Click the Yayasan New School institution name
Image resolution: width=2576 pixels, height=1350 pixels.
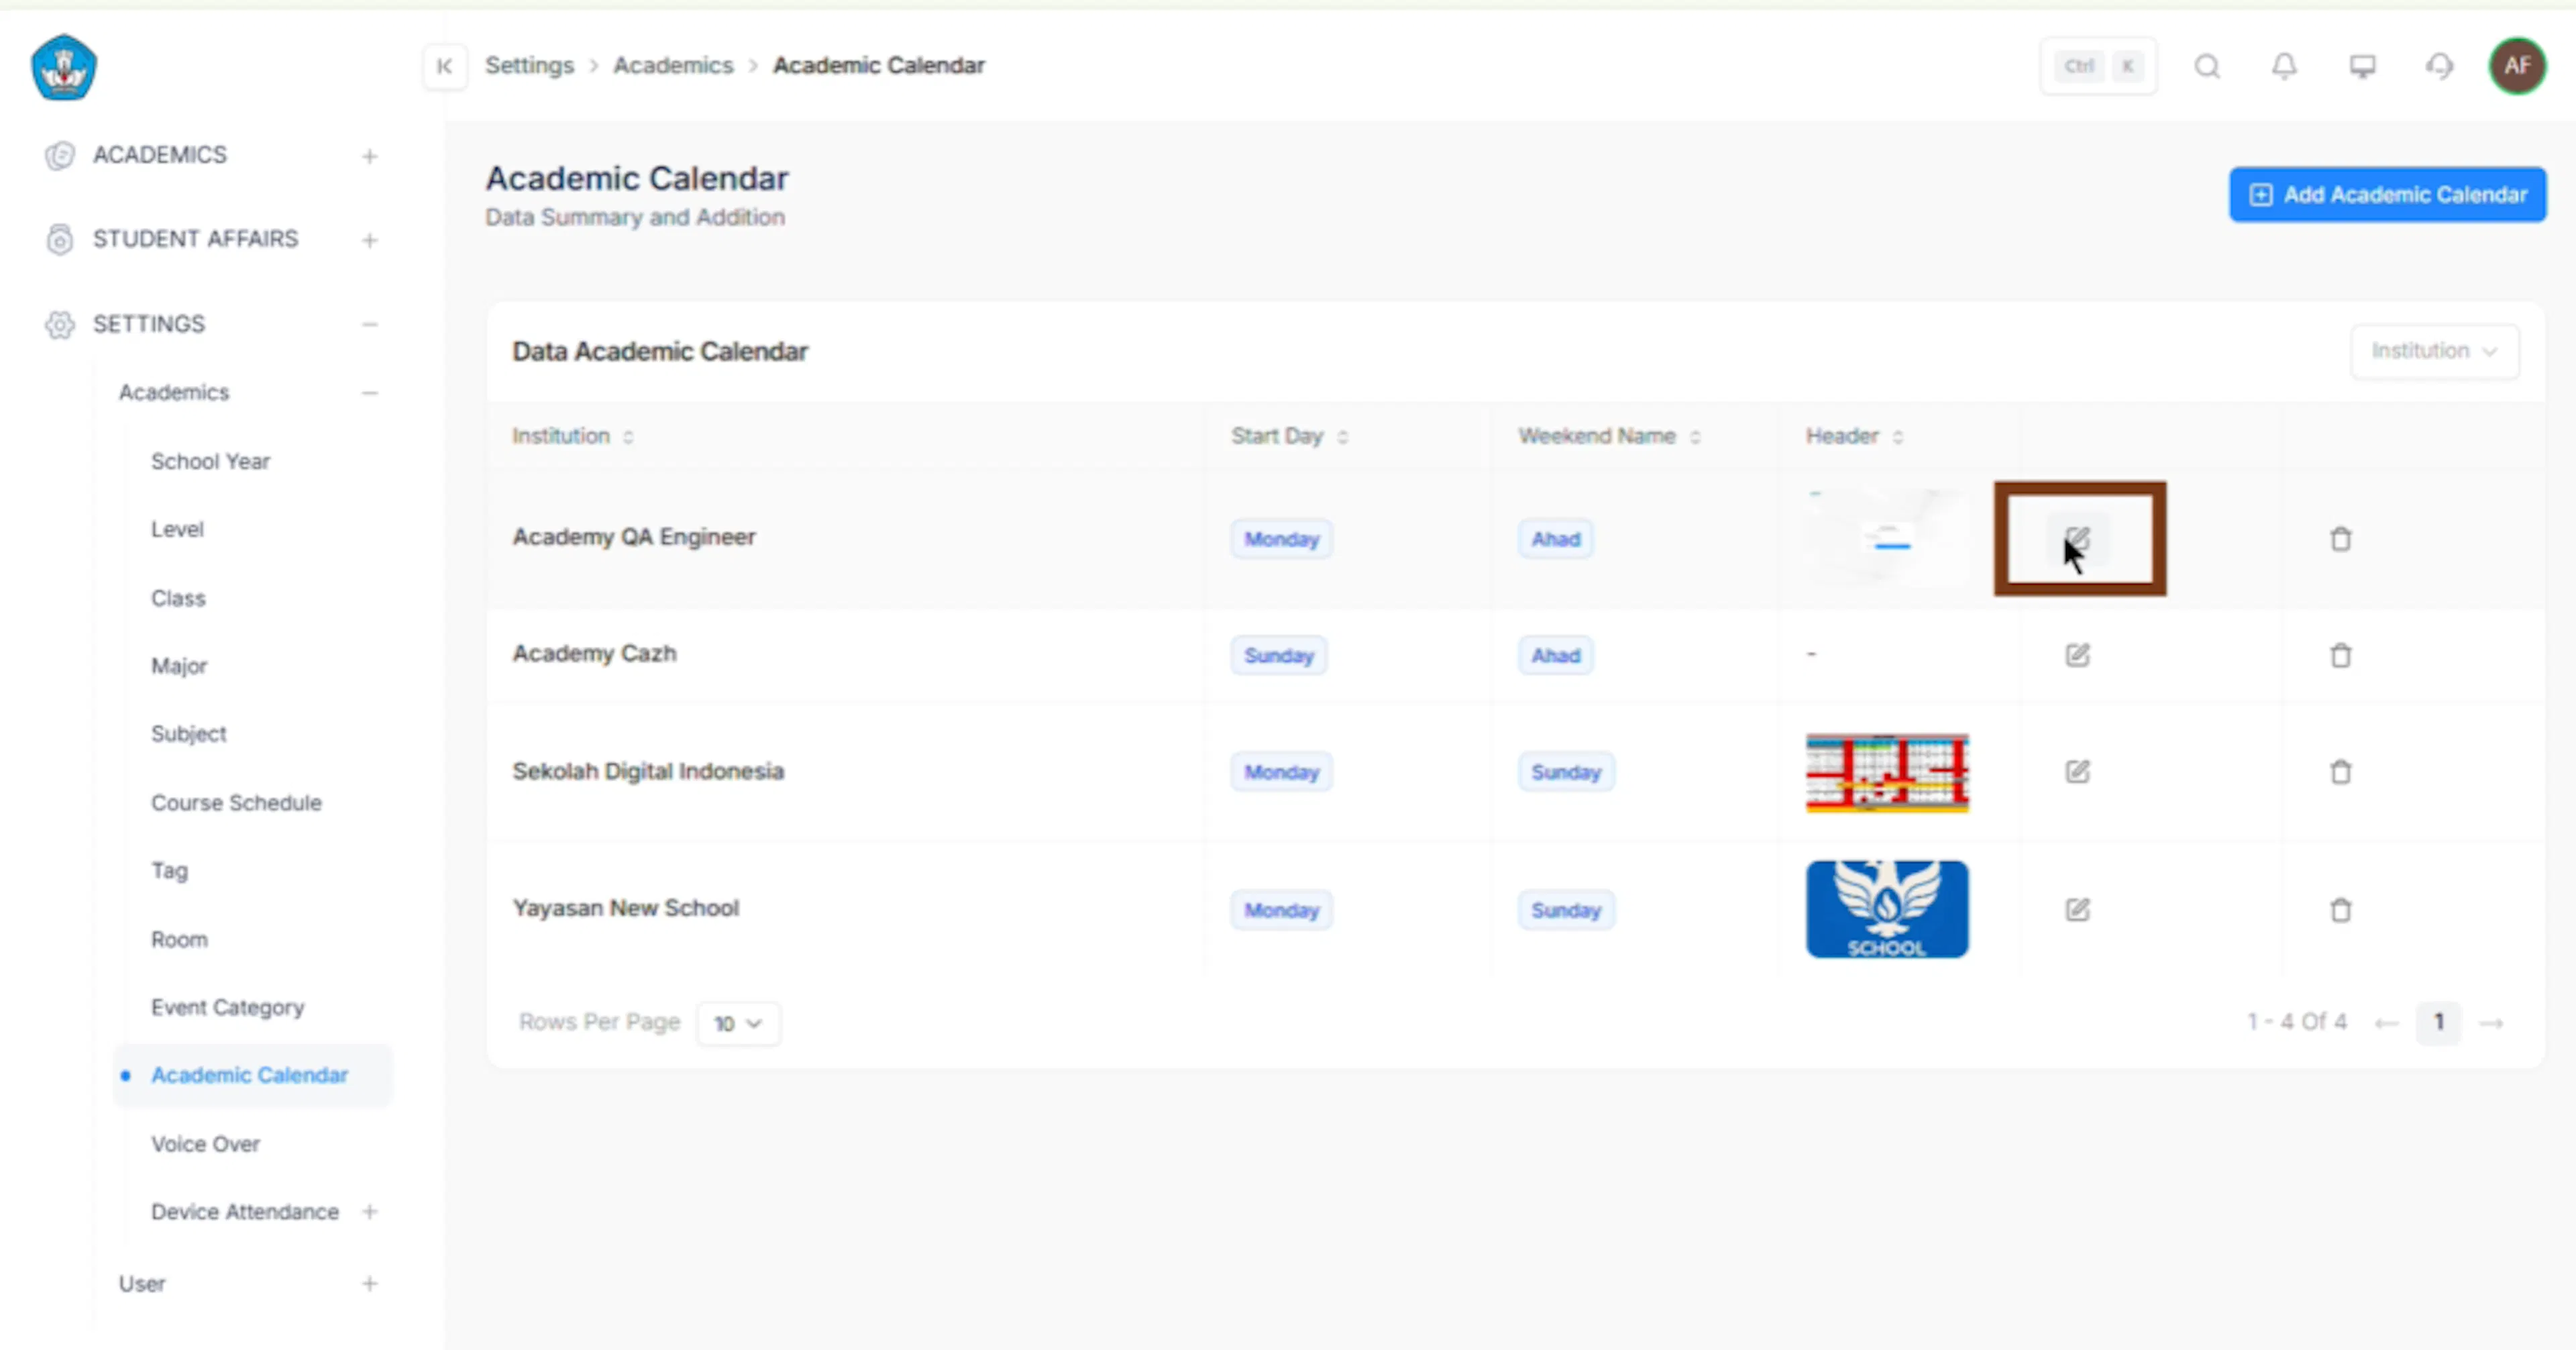[626, 908]
